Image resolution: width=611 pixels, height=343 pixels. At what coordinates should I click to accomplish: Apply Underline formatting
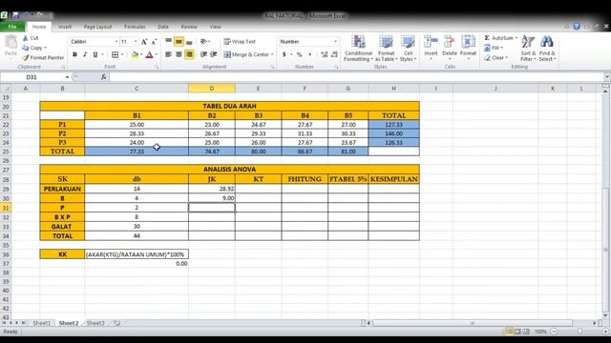tap(95, 55)
